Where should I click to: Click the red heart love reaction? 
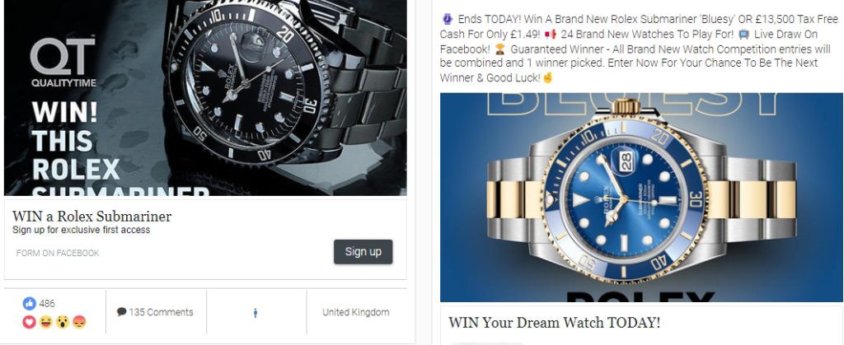29,322
